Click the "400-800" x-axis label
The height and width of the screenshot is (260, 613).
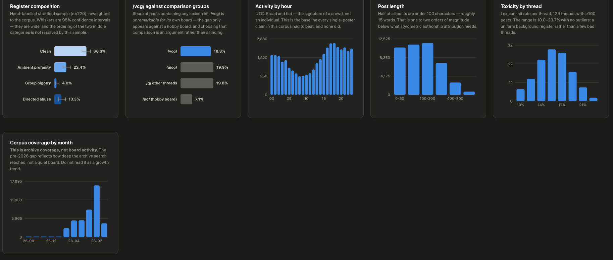455,99
